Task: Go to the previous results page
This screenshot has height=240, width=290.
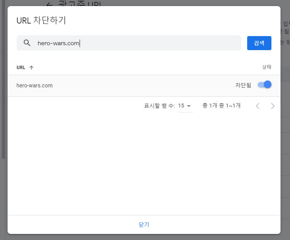Action: 258,106
